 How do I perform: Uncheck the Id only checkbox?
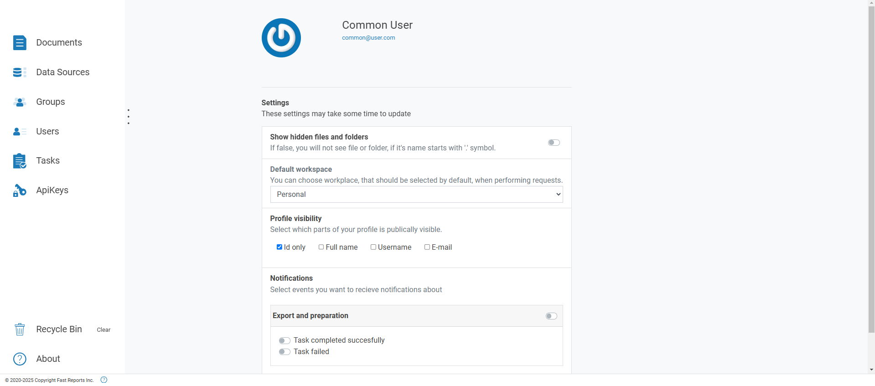280,247
